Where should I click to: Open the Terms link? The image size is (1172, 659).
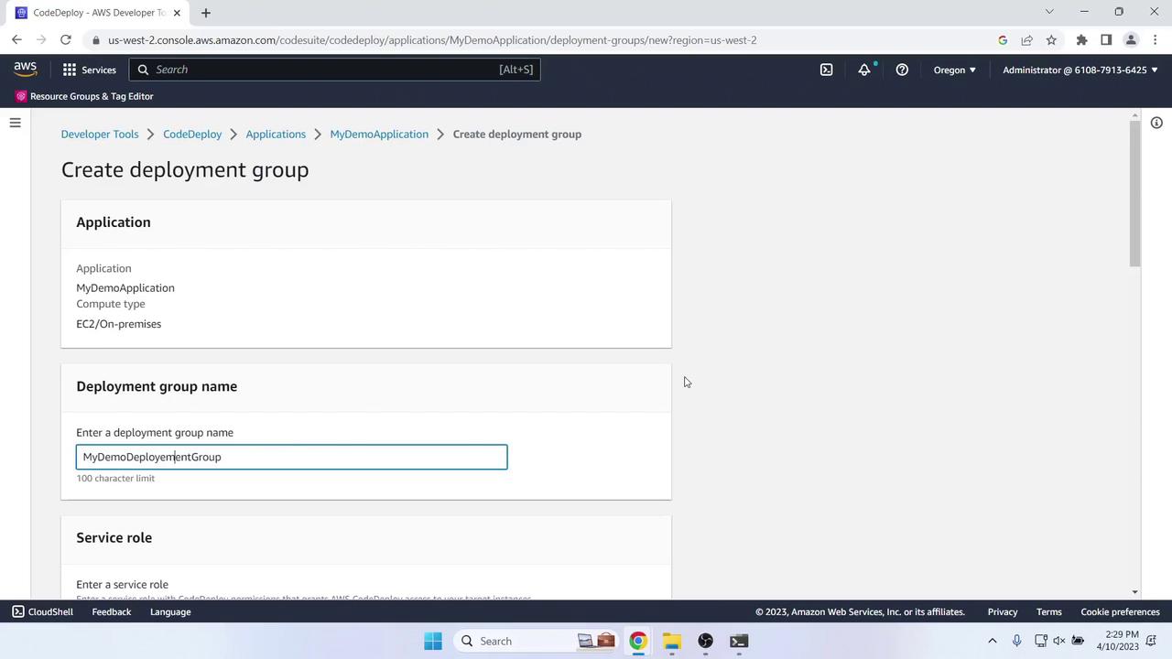coord(1049,611)
